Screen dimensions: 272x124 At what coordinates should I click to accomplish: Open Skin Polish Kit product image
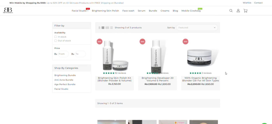coord(115,55)
